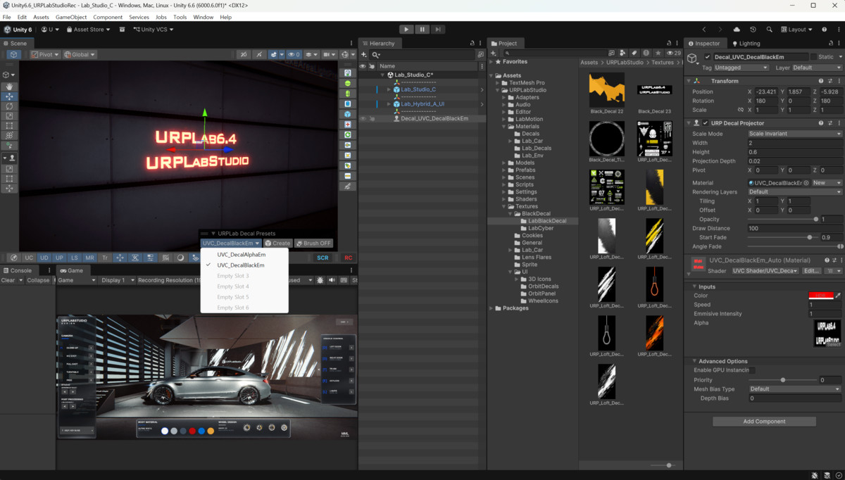The image size is (845, 480).
Task: Select the Rotate tool in Scene toolbar
Action: pos(10,106)
